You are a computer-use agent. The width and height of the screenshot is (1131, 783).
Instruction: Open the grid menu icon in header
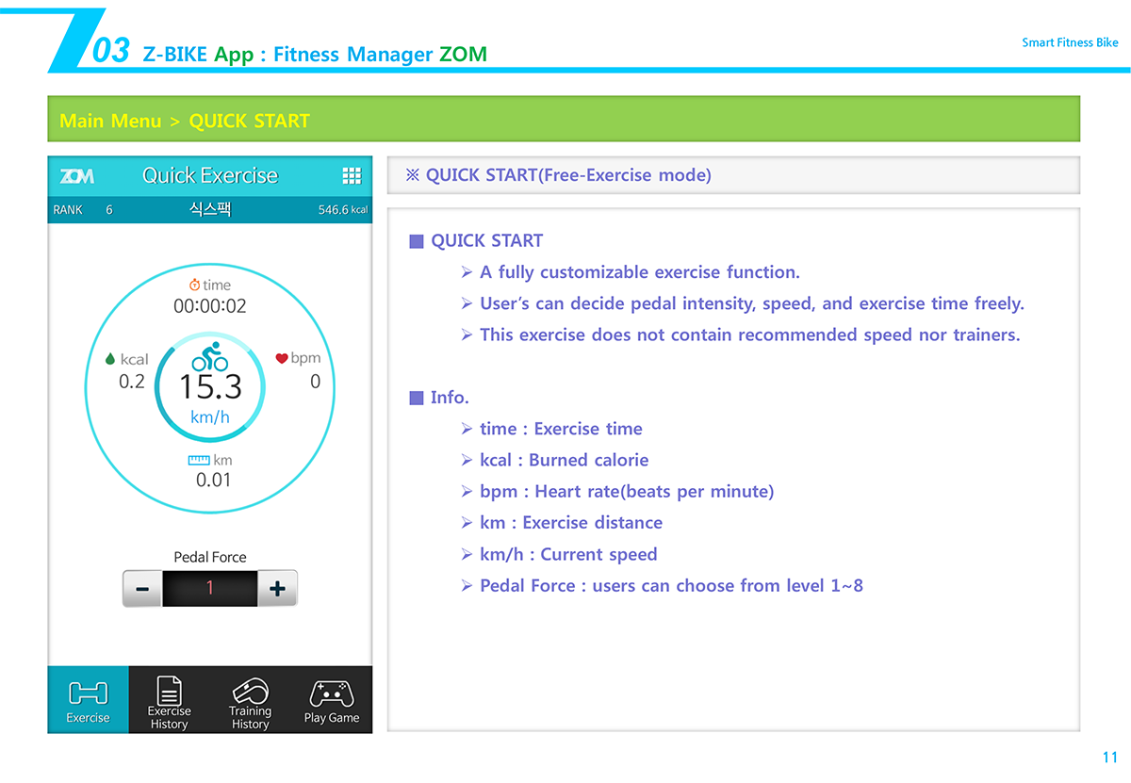point(352,176)
